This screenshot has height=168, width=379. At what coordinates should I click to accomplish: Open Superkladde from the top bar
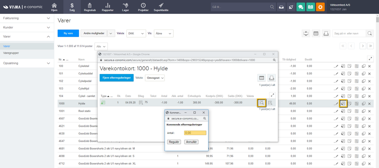pos(161,7)
